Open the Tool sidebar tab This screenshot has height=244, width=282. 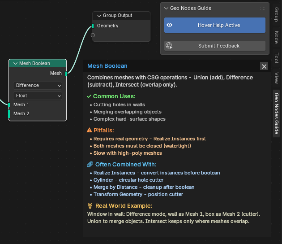pos(276,57)
